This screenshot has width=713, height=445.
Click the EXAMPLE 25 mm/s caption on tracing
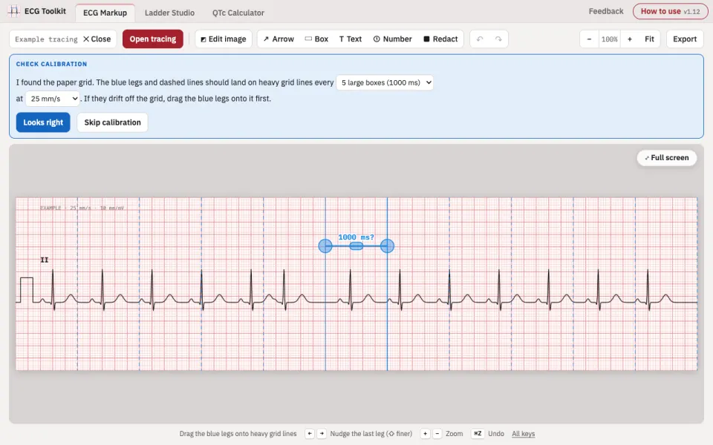point(82,208)
